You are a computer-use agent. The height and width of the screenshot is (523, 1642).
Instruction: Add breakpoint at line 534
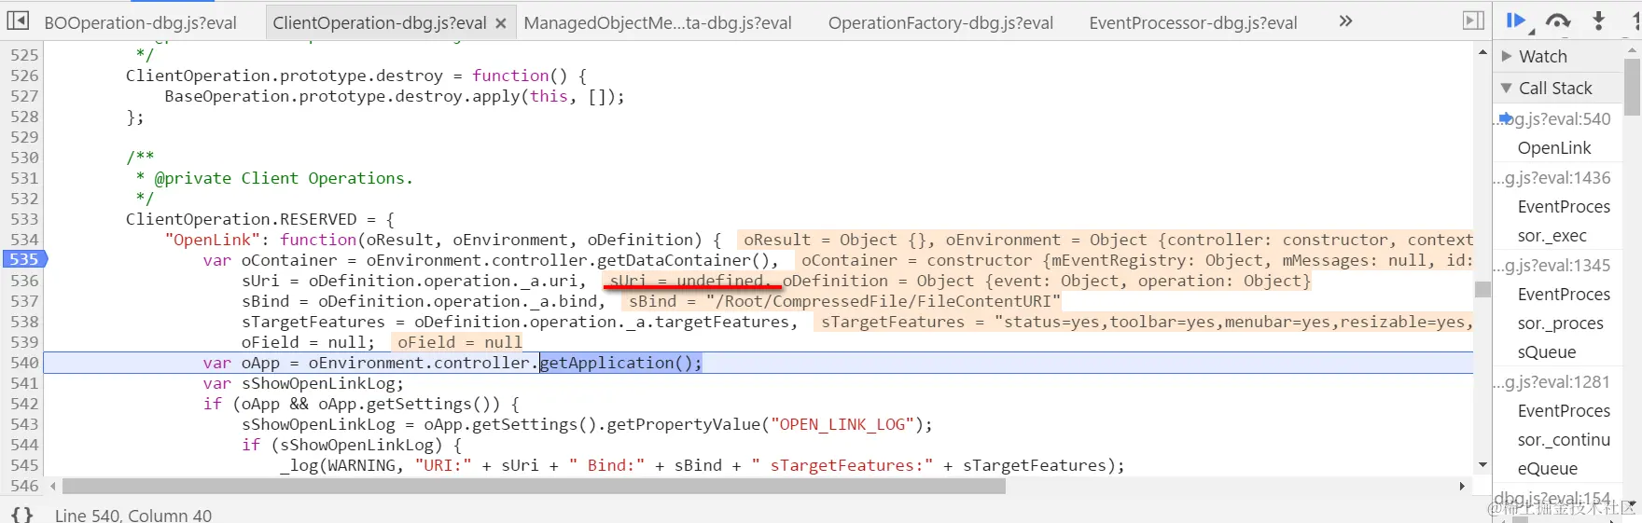pyautogui.click(x=24, y=240)
